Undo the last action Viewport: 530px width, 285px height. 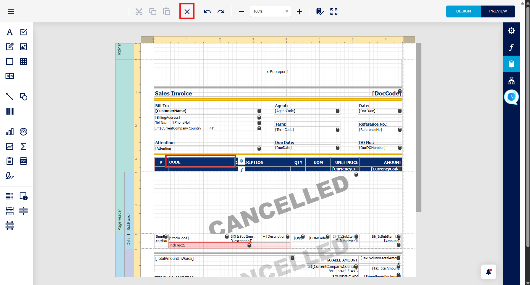207,11
